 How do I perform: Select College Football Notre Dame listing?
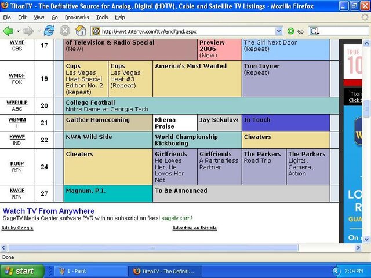pos(201,105)
